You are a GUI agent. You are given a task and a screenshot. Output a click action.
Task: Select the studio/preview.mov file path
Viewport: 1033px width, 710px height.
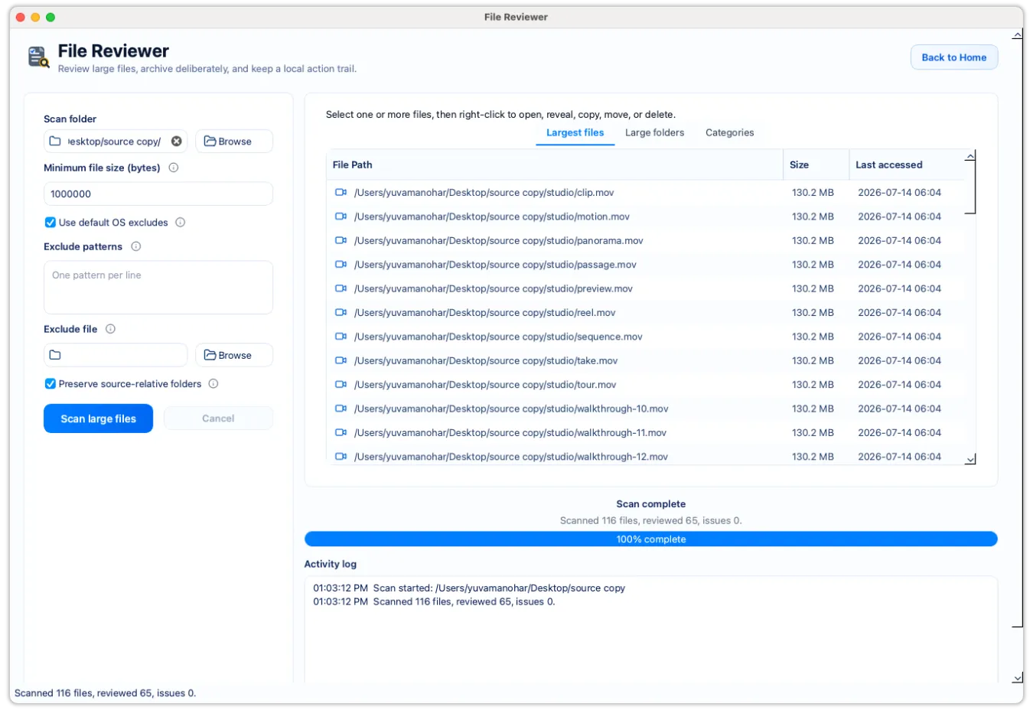point(493,288)
